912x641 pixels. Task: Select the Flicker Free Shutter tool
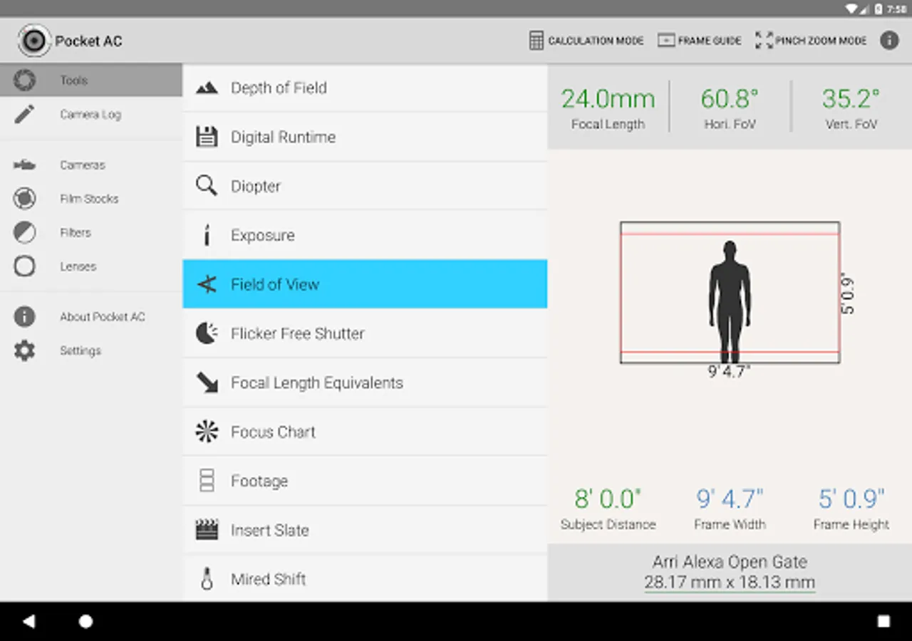(365, 333)
